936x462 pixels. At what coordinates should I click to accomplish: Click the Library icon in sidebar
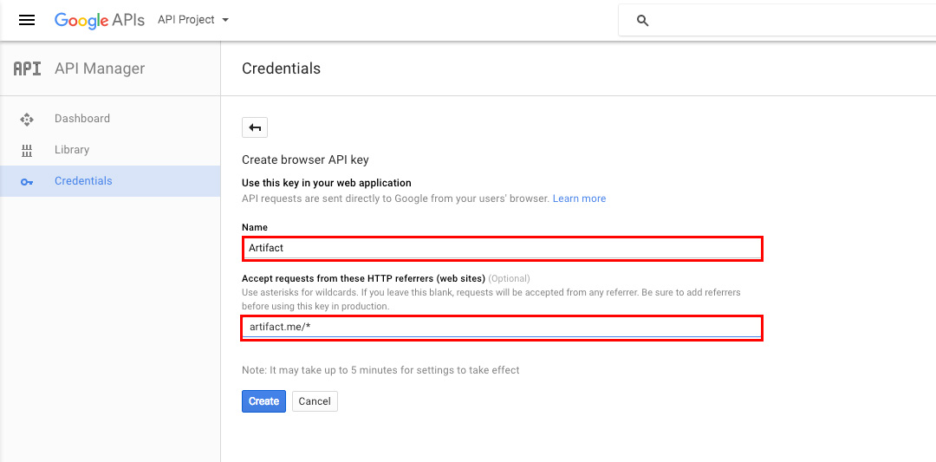(27, 150)
